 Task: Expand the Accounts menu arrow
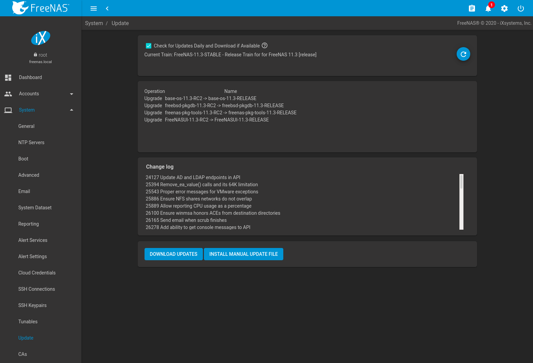(71, 94)
